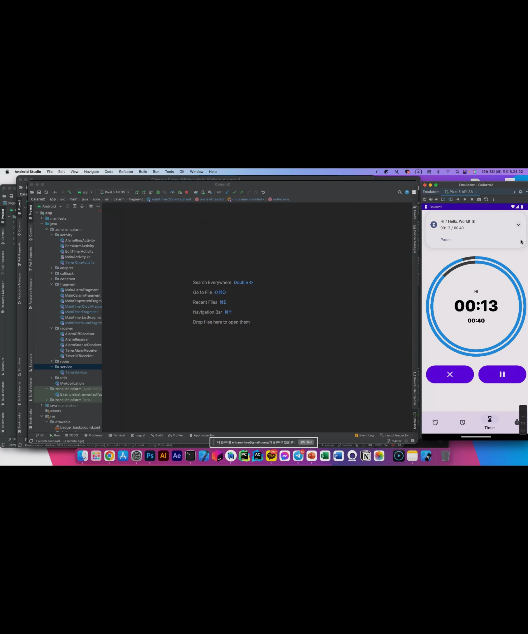Image resolution: width=528 pixels, height=634 pixels.
Task: Open the Terminal tool window tab
Action: [x=117, y=435]
